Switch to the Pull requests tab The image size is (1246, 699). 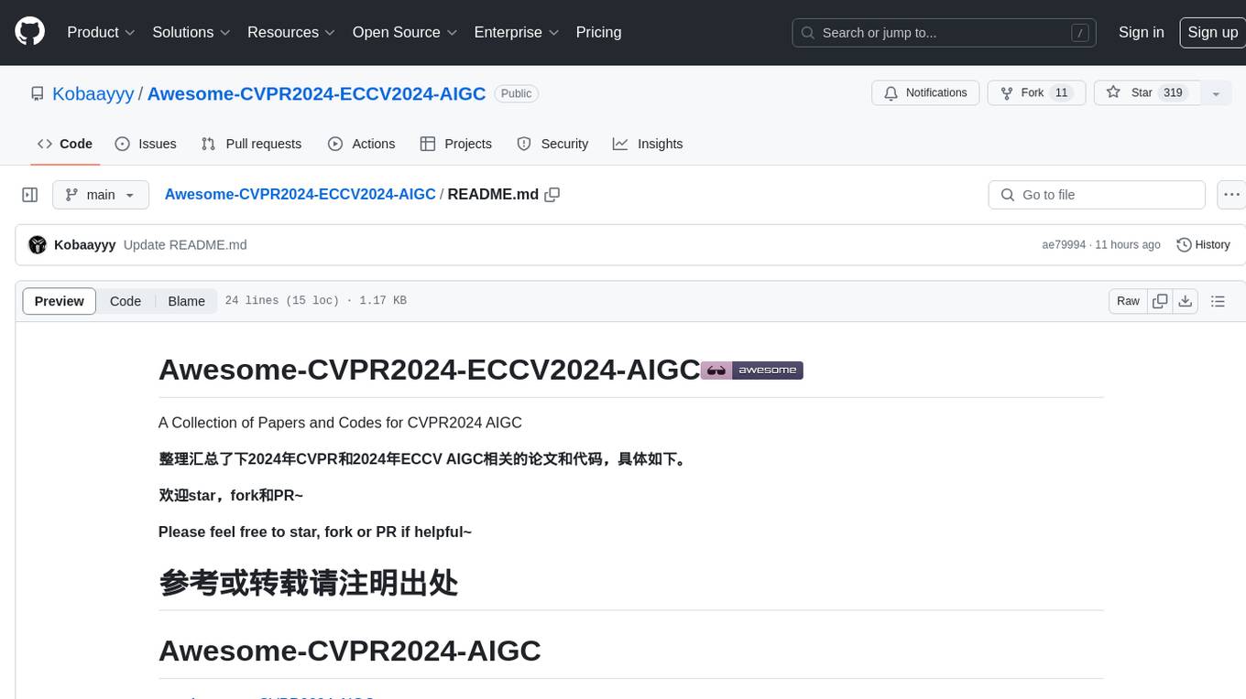click(x=251, y=144)
